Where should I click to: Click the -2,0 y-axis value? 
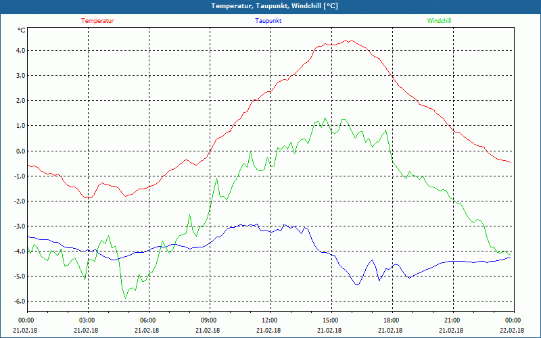pyautogui.click(x=20, y=201)
